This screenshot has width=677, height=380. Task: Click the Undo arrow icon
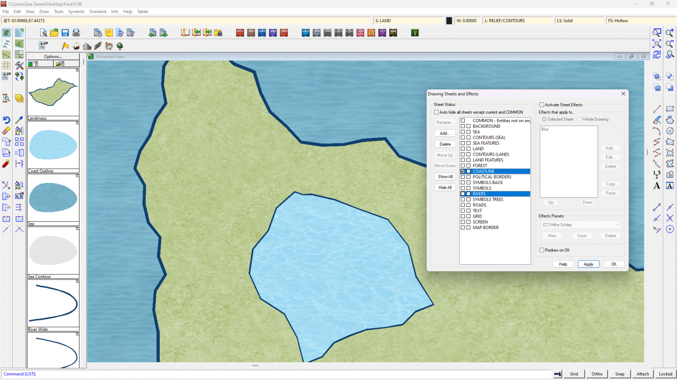click(x=6, y=120)
